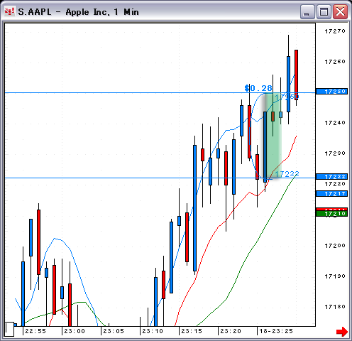Click the 17260 price axis label
This screenshot has width=352, height=341.
tap(335, 62)
